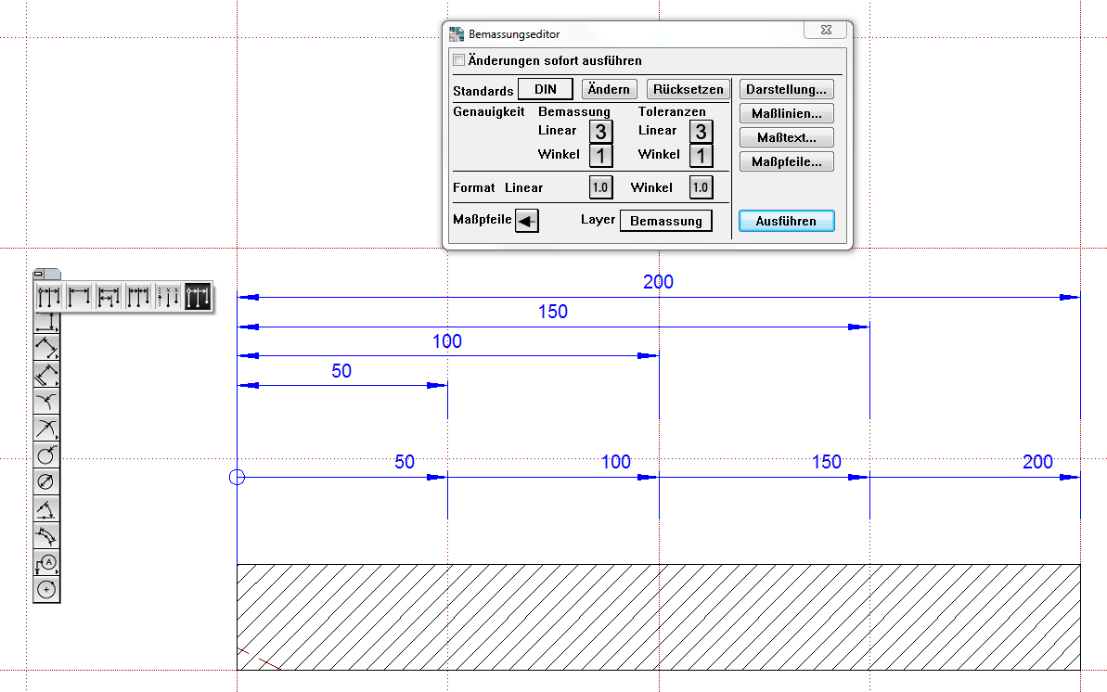This screenshot has height=692, width=1107.
Task: Change Bemassung Linear precision value 3
Action: coord(601,131)
